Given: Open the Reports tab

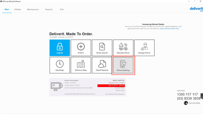Looking at the screenshot, I should (49, 9).
